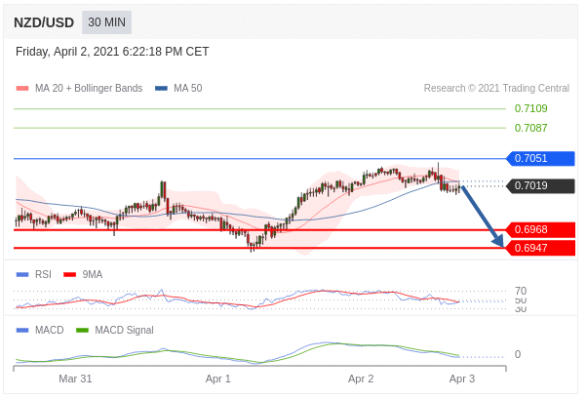This screenshot has height=399, width=587.
Task: Click the 'MA 20 + Bollinger Bands' legend label
Action: [89, 88]
